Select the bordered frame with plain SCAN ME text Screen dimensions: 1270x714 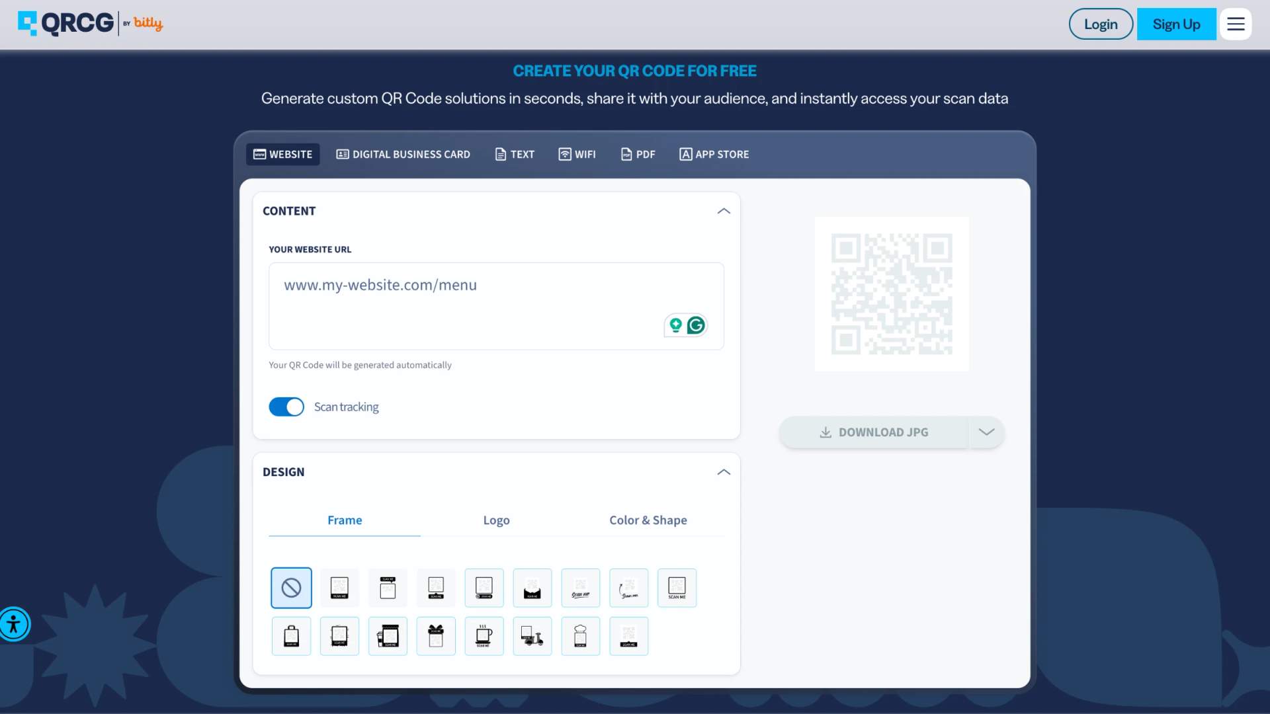[x=677, y=588]
